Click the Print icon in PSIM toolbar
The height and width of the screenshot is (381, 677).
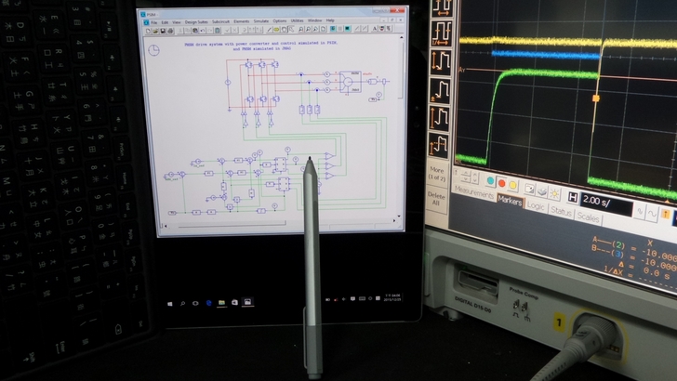click(170, 31)
